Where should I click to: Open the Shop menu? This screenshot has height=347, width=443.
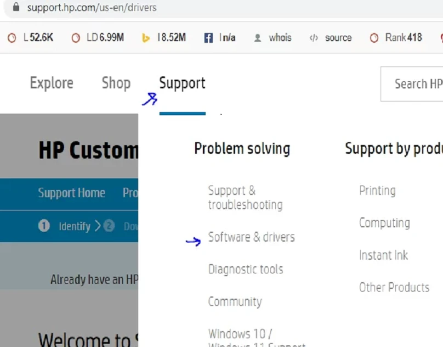click(116, 83)
